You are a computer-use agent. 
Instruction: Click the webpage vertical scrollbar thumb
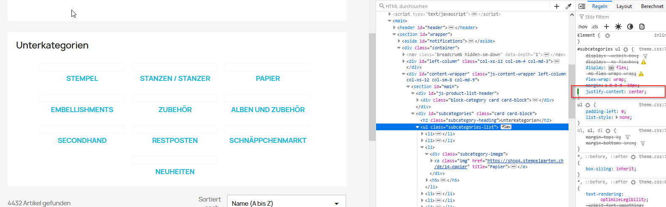click(x=372, y=87)
